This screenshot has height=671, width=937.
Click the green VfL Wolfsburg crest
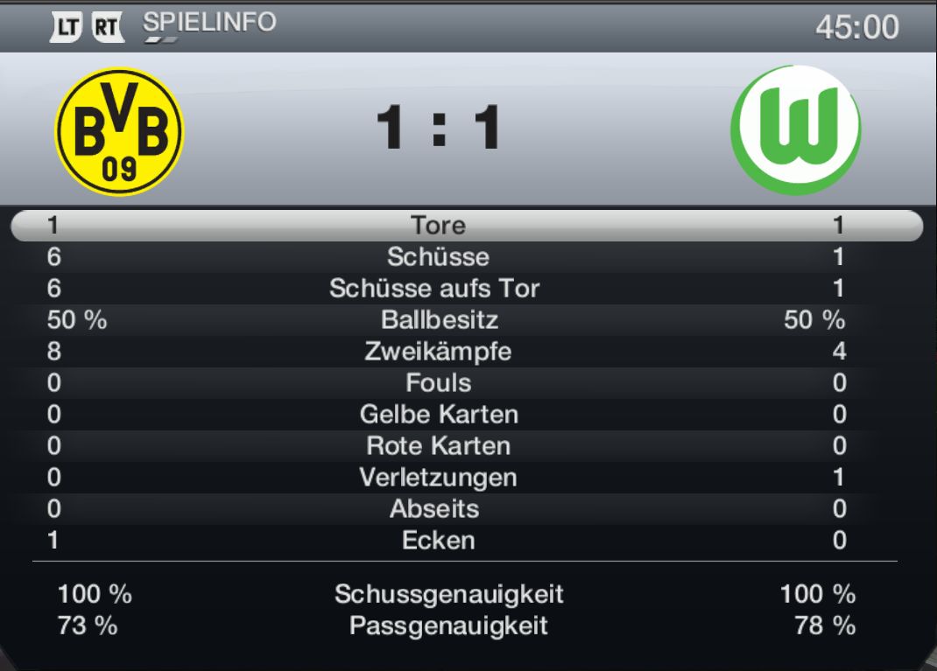click(x=796, y=130)
